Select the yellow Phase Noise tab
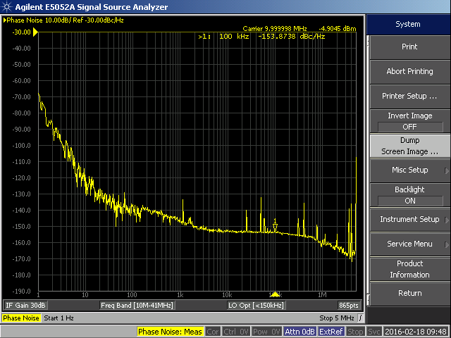Viewport: 451px width, 338px height. coord(21,318)
